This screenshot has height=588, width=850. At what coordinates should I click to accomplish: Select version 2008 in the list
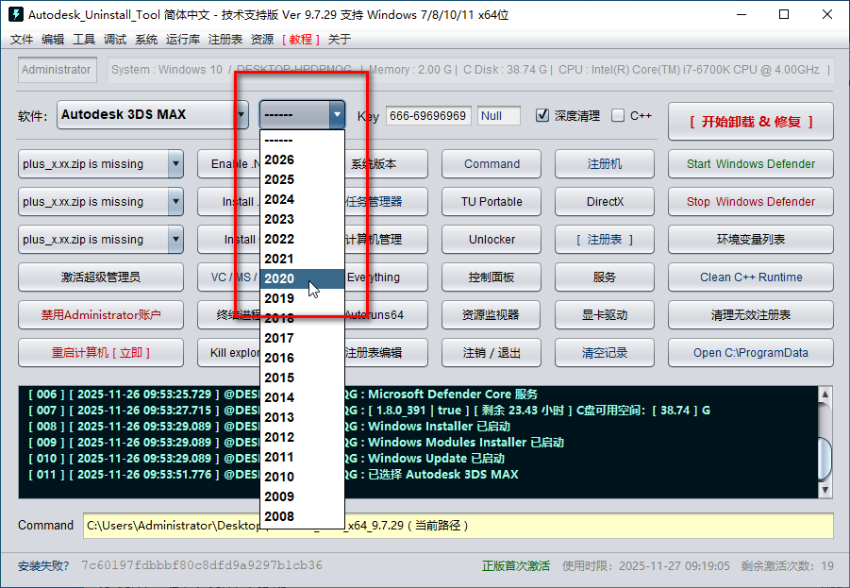(302, 516)
